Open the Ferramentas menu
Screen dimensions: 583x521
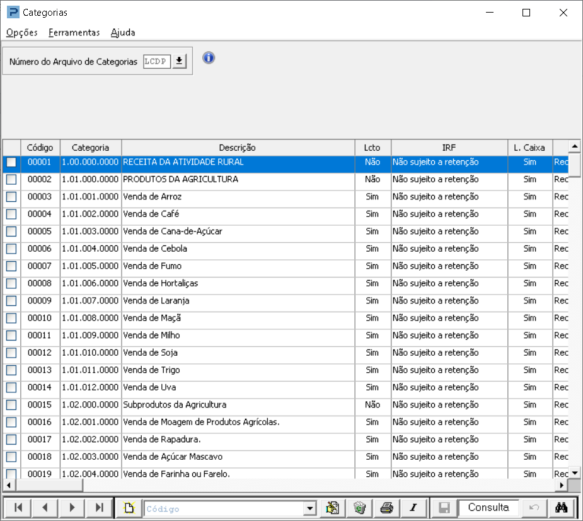pyautogui.click(x=74, y=32)
